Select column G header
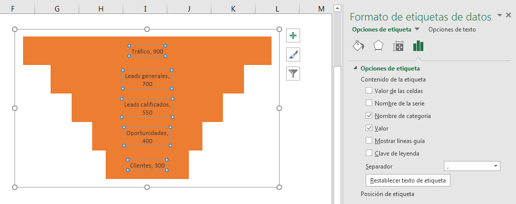Image resolution: width=516 pixels, height=204 pixels. (x=57, y=8)
